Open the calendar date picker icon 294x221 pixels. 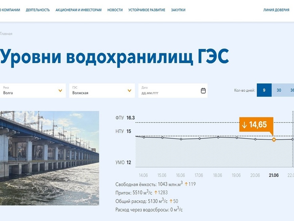point(203,91)
